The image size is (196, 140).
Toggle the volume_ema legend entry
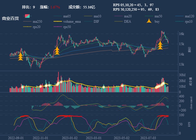tap(72, 21)
